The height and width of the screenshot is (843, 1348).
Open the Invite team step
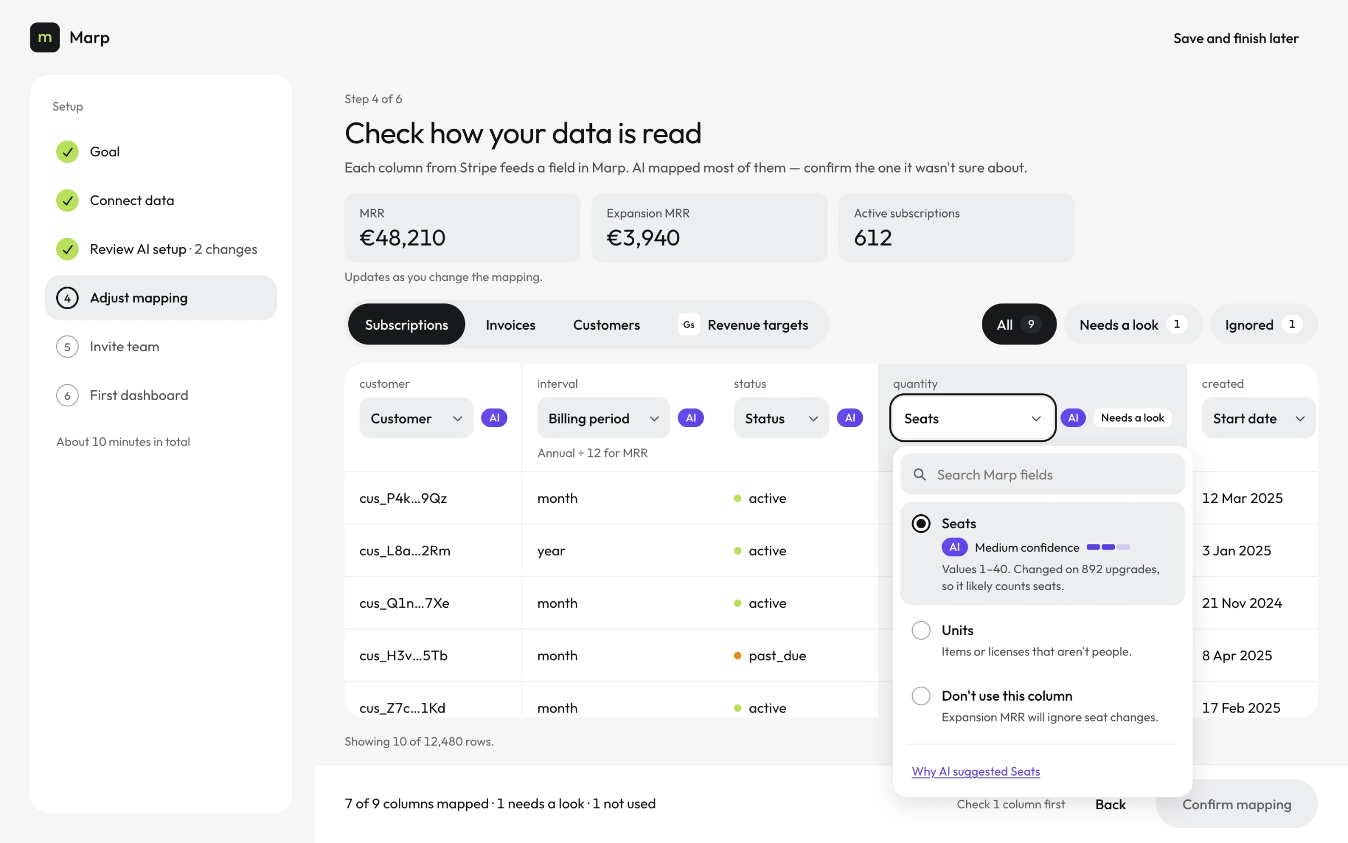(161, 347)
